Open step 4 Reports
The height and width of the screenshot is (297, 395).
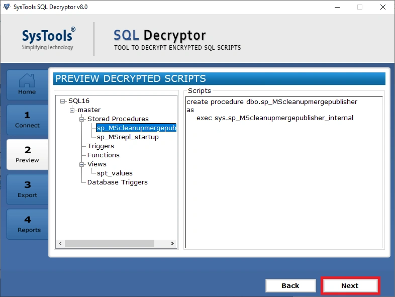coord(27,224)
